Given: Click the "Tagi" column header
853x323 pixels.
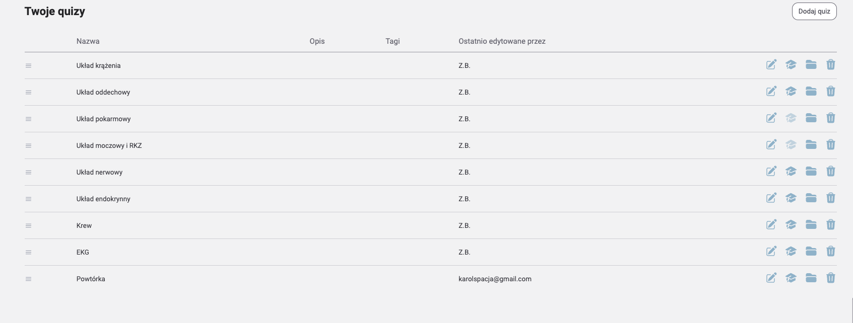Looking at the screenshot, I should point(392,41).
